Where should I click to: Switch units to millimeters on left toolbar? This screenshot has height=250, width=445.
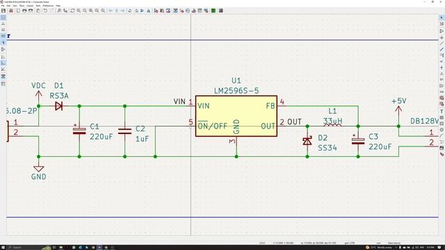tap(3, 35)
